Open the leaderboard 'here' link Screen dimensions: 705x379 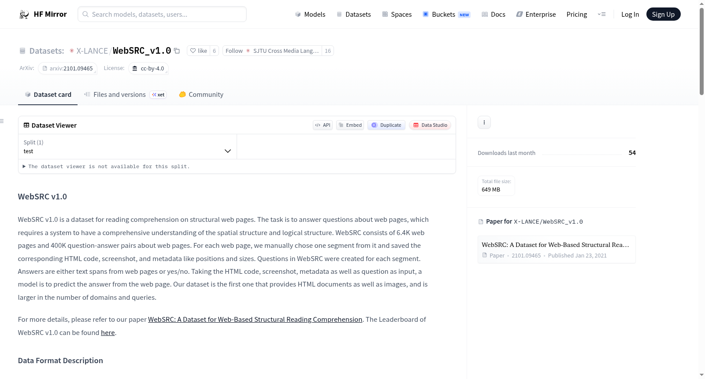tap(108, 333)
